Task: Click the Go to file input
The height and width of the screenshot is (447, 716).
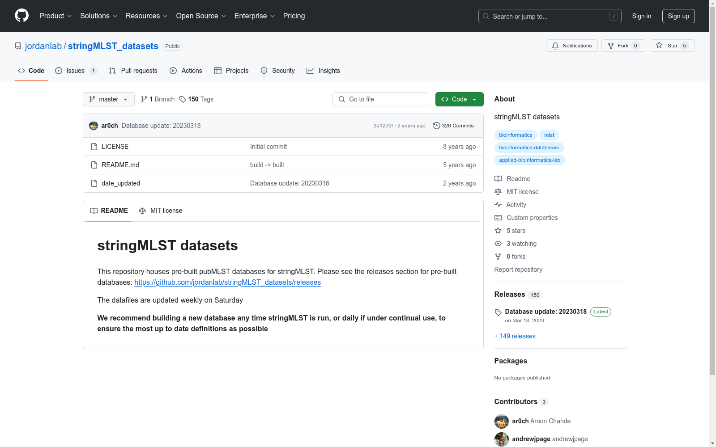Action: click(380, 99)
